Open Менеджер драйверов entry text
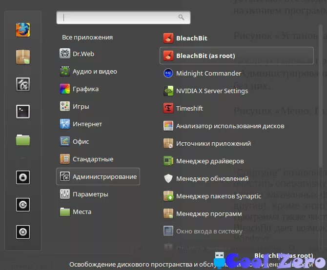The image size is (327, 270). click(210, 161)
